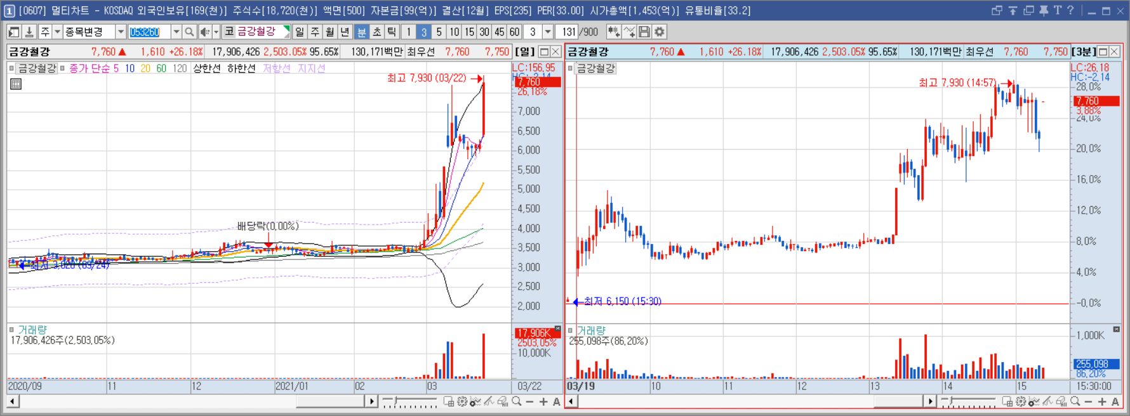This screenshot has width=1130, height=416.
Task: Toggle the 금강철강 legend in left chart
Action: pos(37,68)
